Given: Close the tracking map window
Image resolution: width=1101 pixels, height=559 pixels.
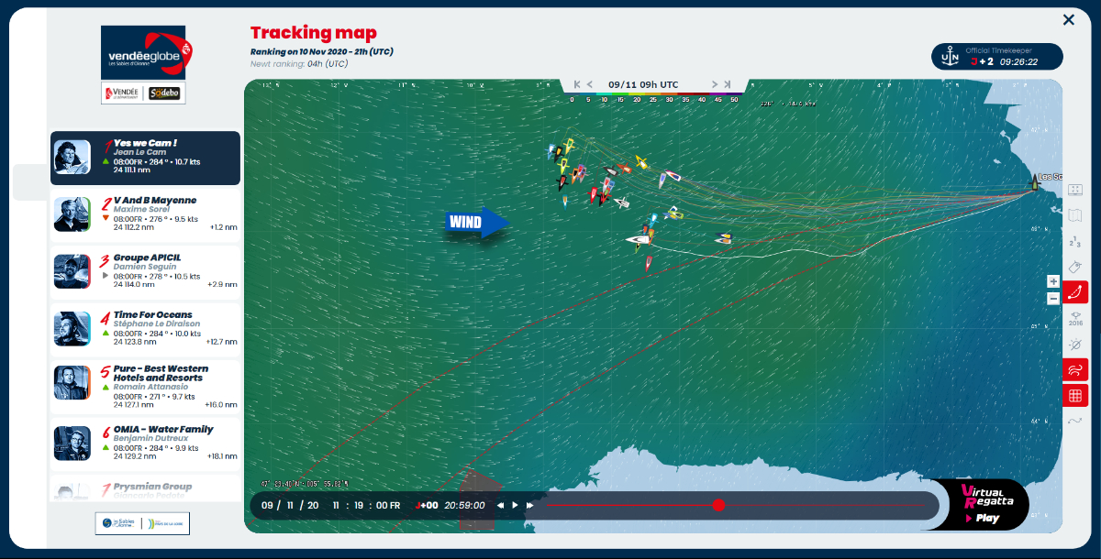Looking at the screenshot, I should (1068, 19).
